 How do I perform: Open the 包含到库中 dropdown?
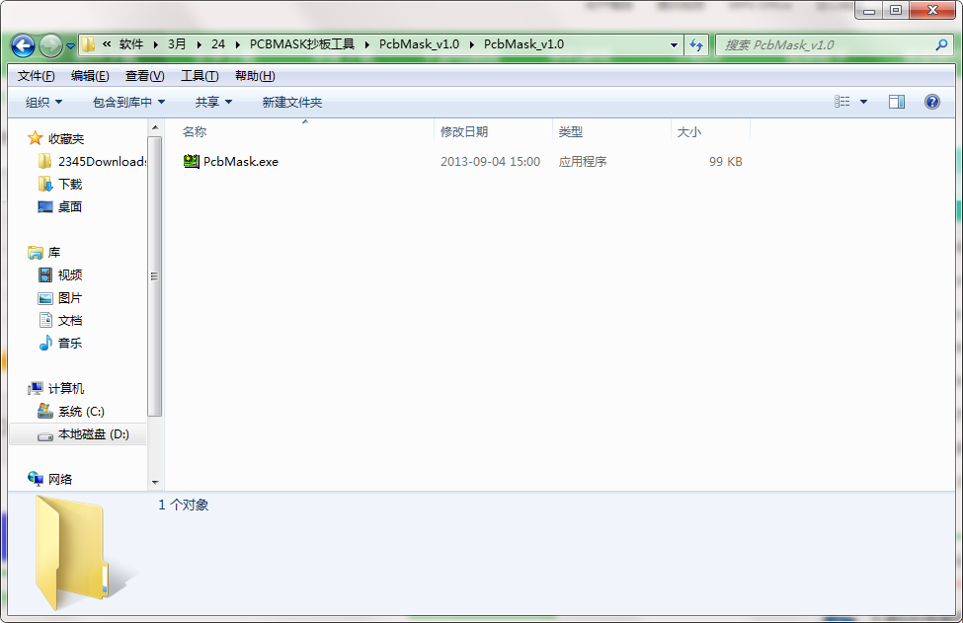[x=129, y=102]
